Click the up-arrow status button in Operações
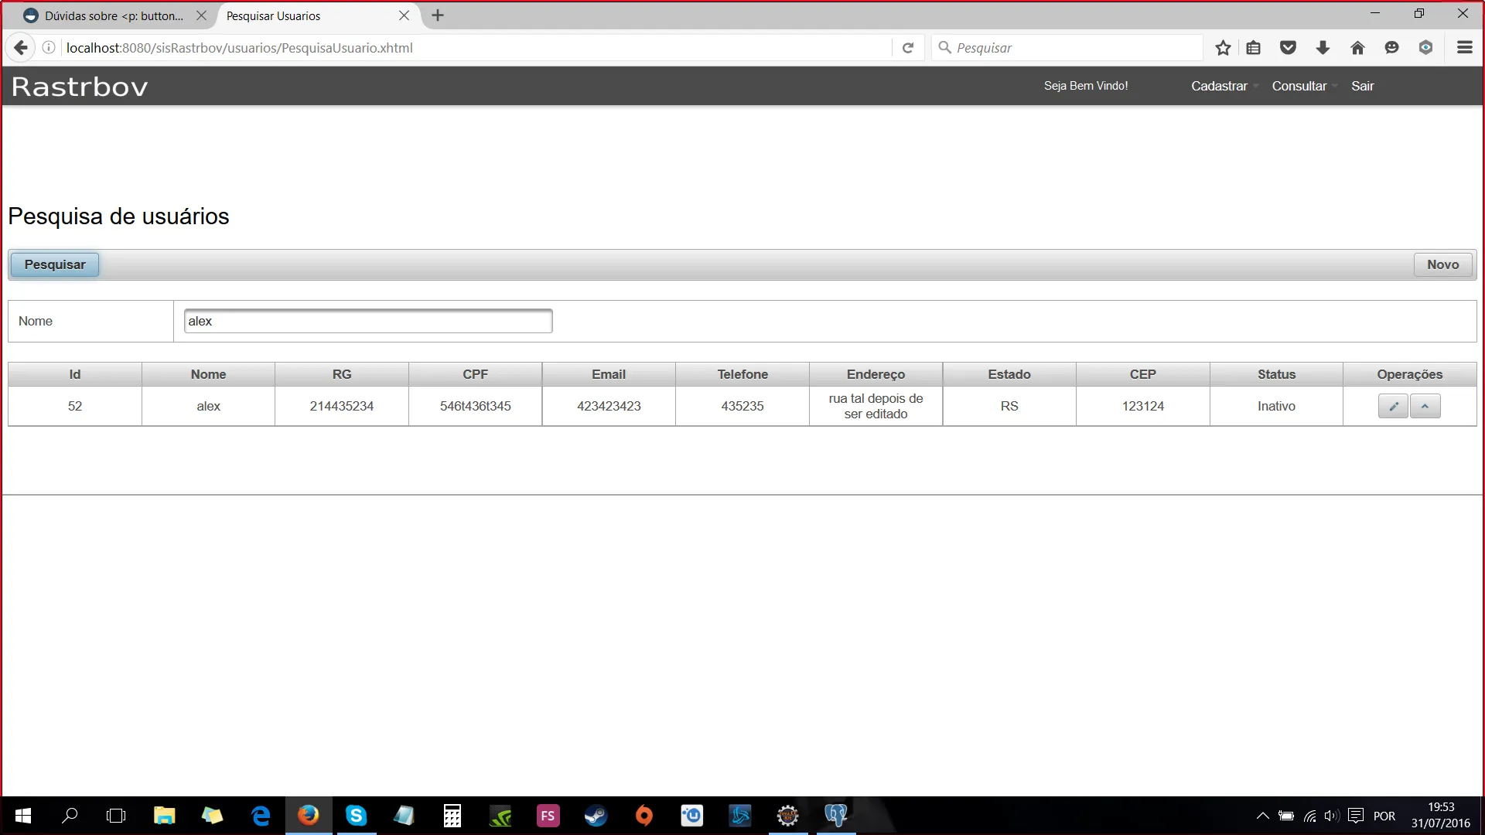The width and height of the screenshot is (1485, 835). point(1425,406)
